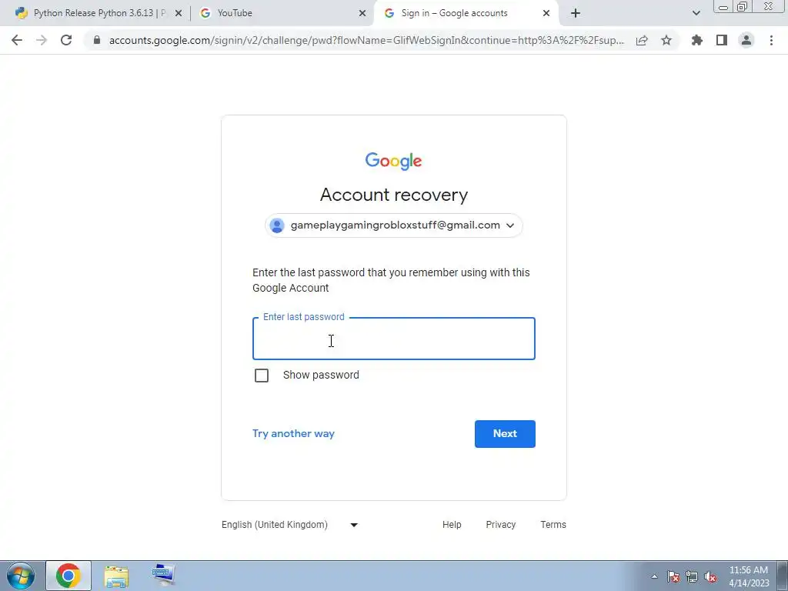Open a new tab
The image size is (788, 591).
576,13
